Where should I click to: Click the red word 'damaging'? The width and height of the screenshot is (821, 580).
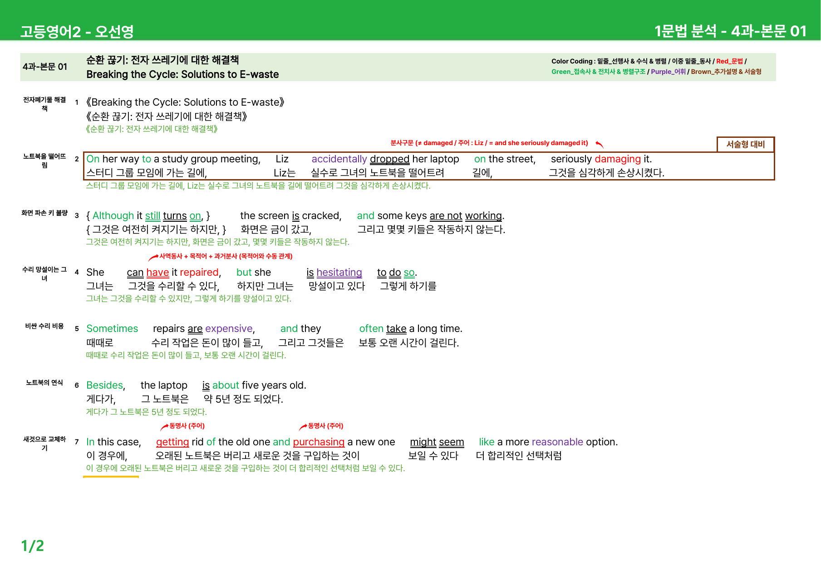pyautogui.click(x=618, y=159)
